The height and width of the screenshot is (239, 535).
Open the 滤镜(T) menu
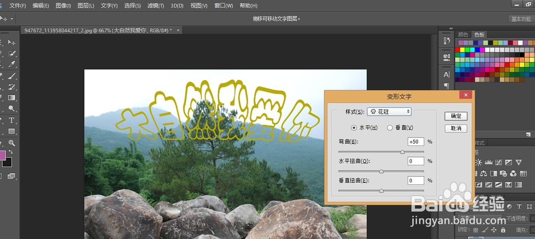point(156,6)
